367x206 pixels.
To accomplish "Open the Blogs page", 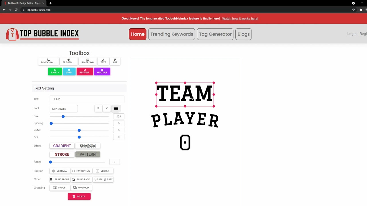I will [244, 34].
